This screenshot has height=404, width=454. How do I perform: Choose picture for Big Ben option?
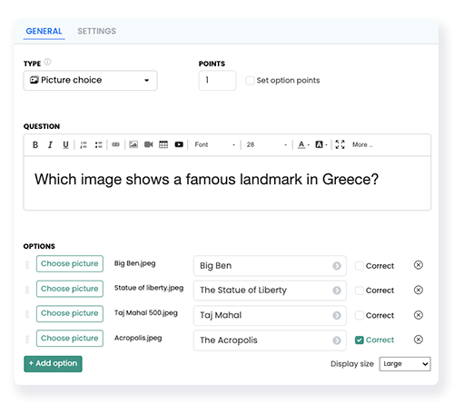pos(70,264)
